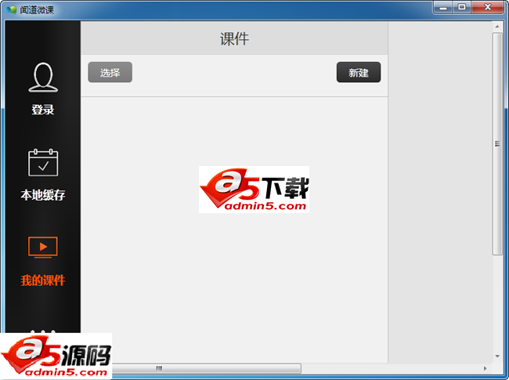Click the my courseware play-screen icon
509x380 pixels.
tap(43, 247)
